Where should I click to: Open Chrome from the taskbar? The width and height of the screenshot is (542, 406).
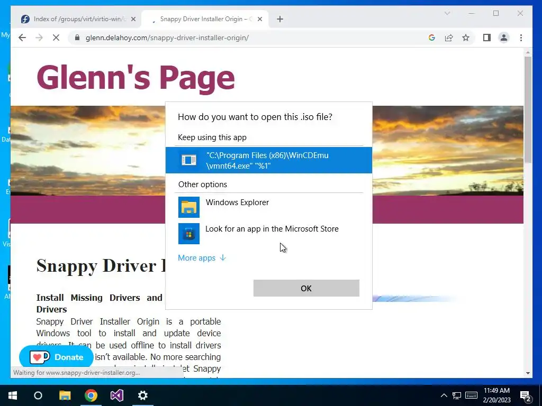tap(91, 395)
